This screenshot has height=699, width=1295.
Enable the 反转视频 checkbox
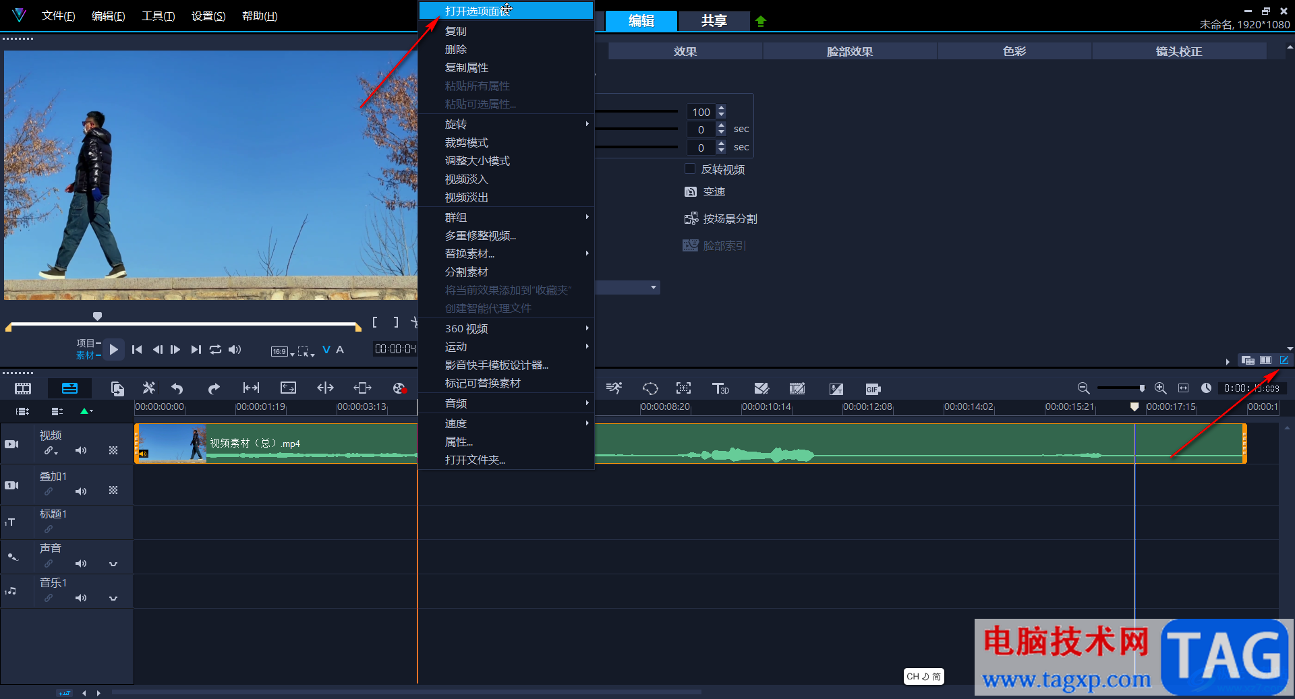(690, 169)
